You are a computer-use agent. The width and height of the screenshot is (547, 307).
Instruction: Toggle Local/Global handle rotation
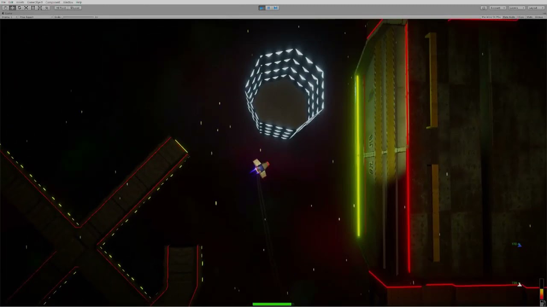(75, 8)
